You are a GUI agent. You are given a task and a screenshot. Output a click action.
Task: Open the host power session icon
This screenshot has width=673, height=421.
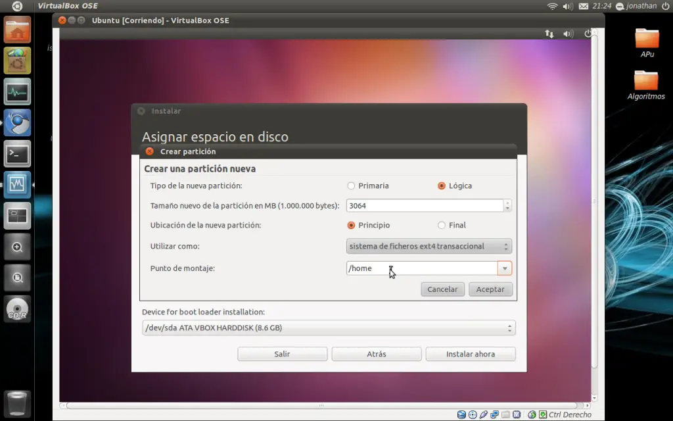pos(666,6)
